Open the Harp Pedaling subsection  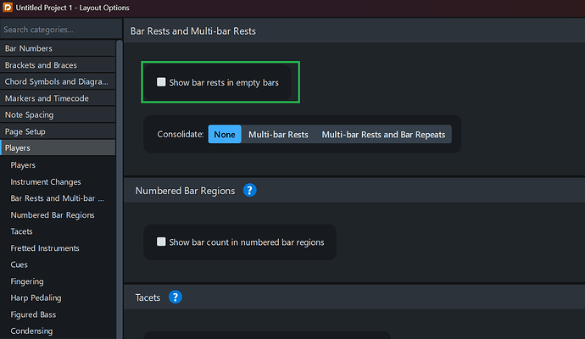coord(36,297)
